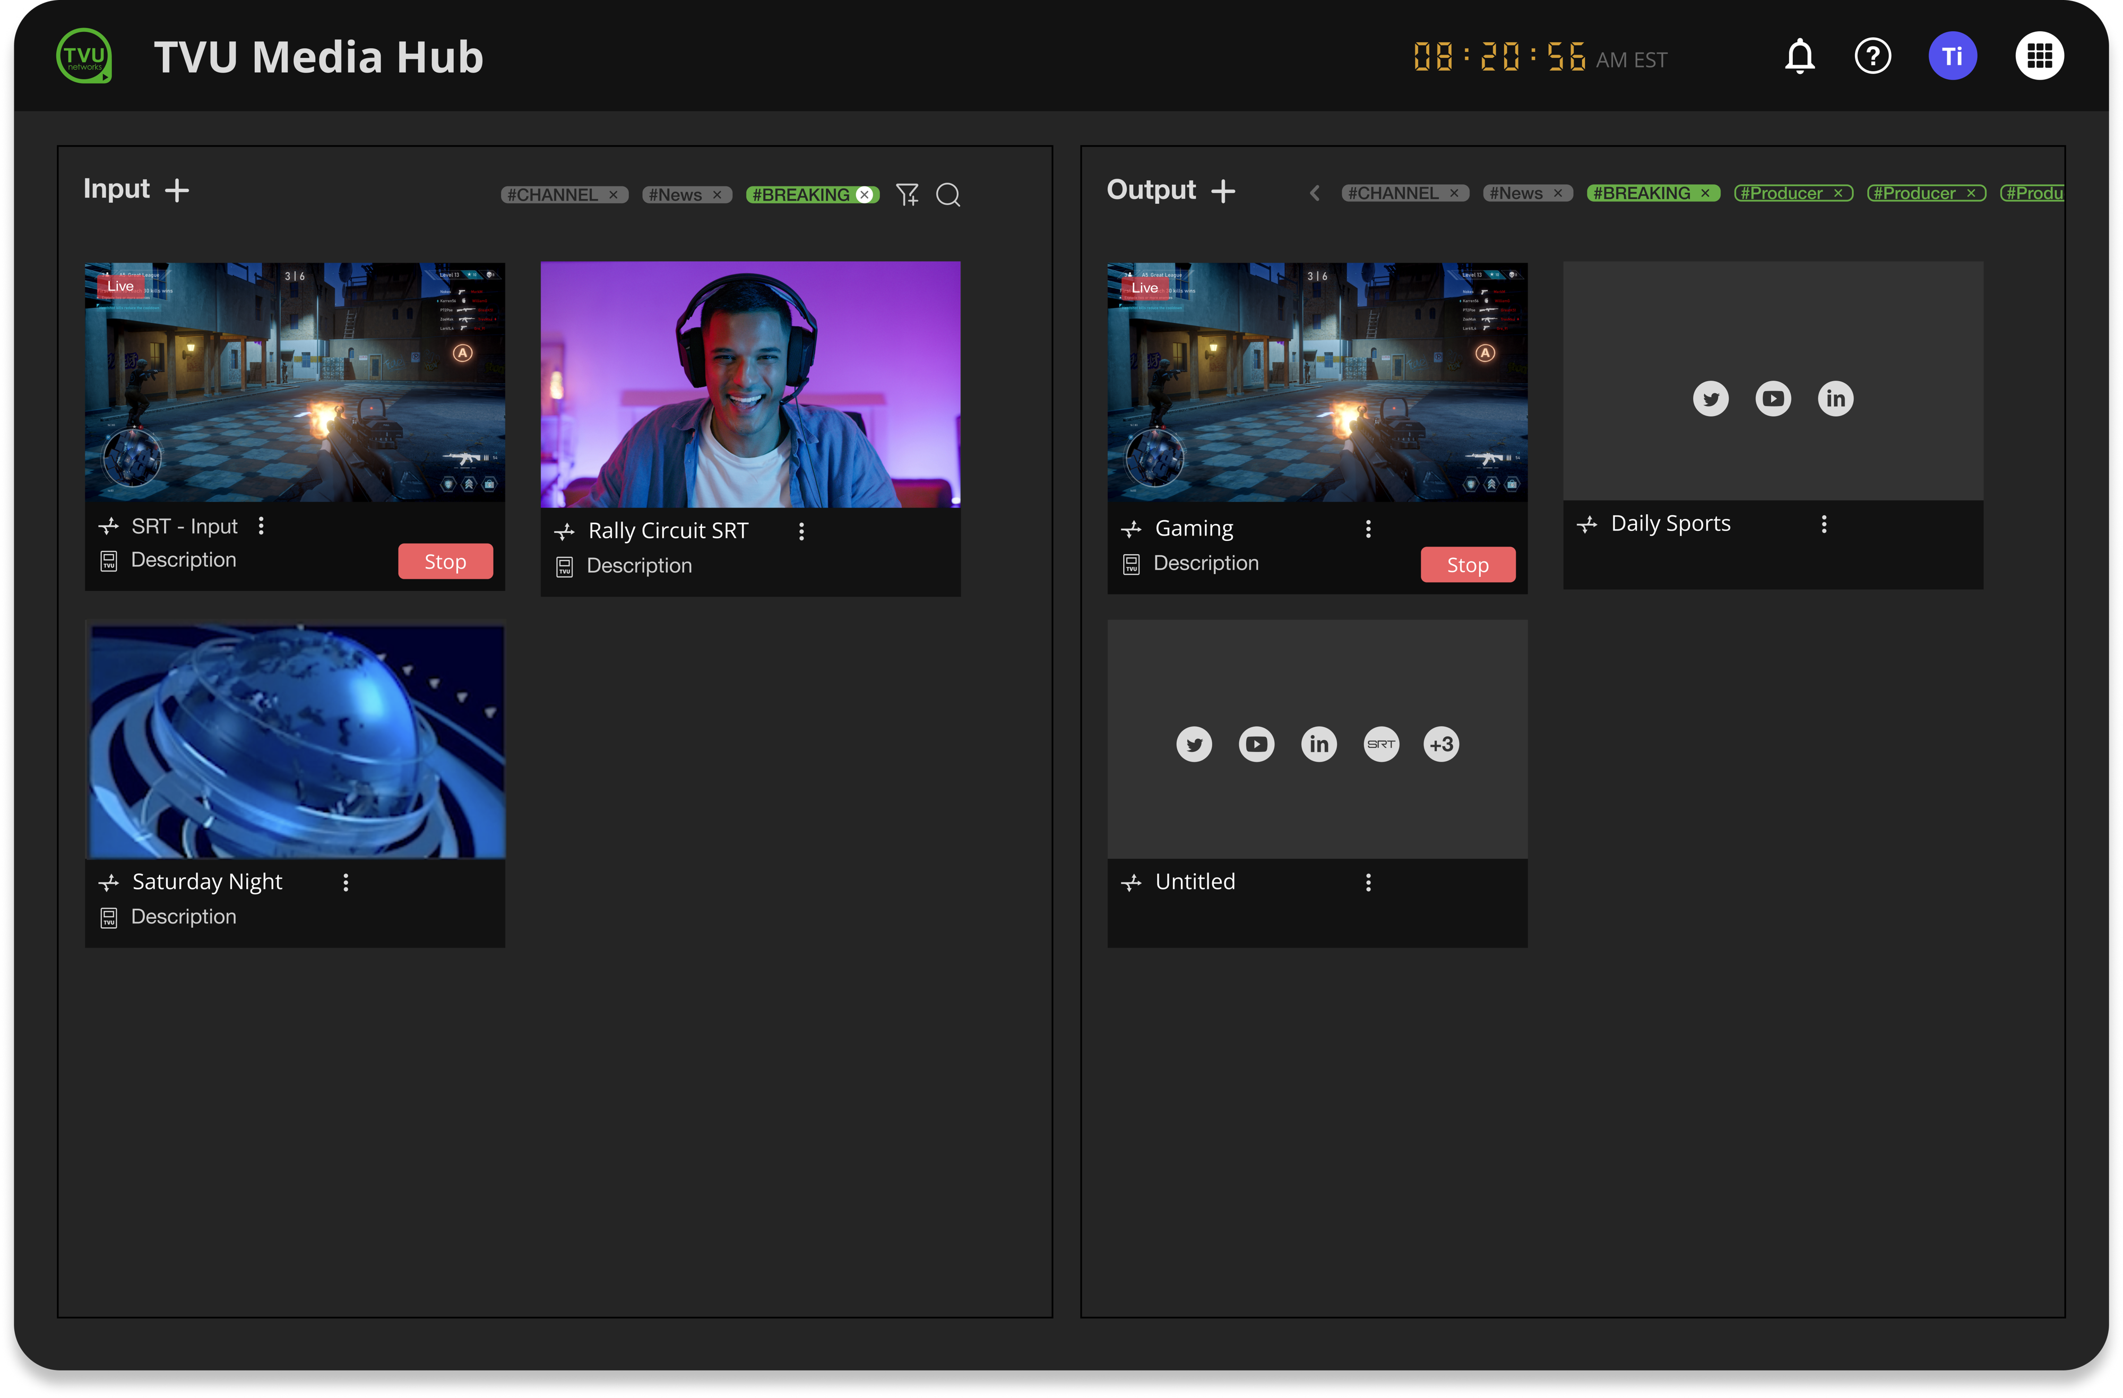Open the Ti user profile avatar
Screen dimensions: 2123x1398
click(x=1953, y=56)
